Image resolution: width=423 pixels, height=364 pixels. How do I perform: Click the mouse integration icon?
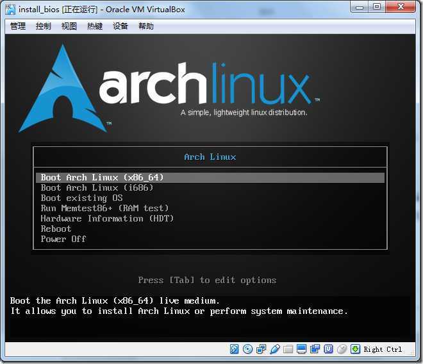pos(342,349)
